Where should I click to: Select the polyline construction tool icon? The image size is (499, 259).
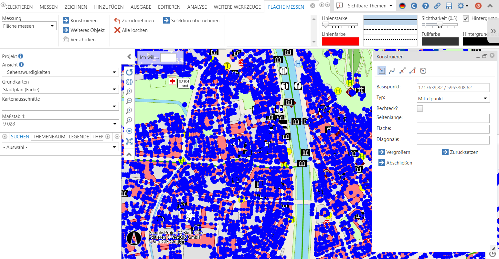392,71
